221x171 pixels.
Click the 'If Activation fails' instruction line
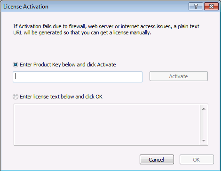[106, 26]
